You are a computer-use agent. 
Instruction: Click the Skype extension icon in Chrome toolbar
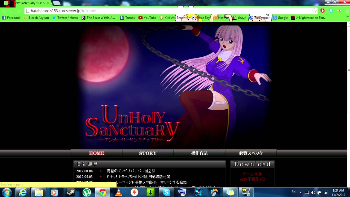click(331, 11)
